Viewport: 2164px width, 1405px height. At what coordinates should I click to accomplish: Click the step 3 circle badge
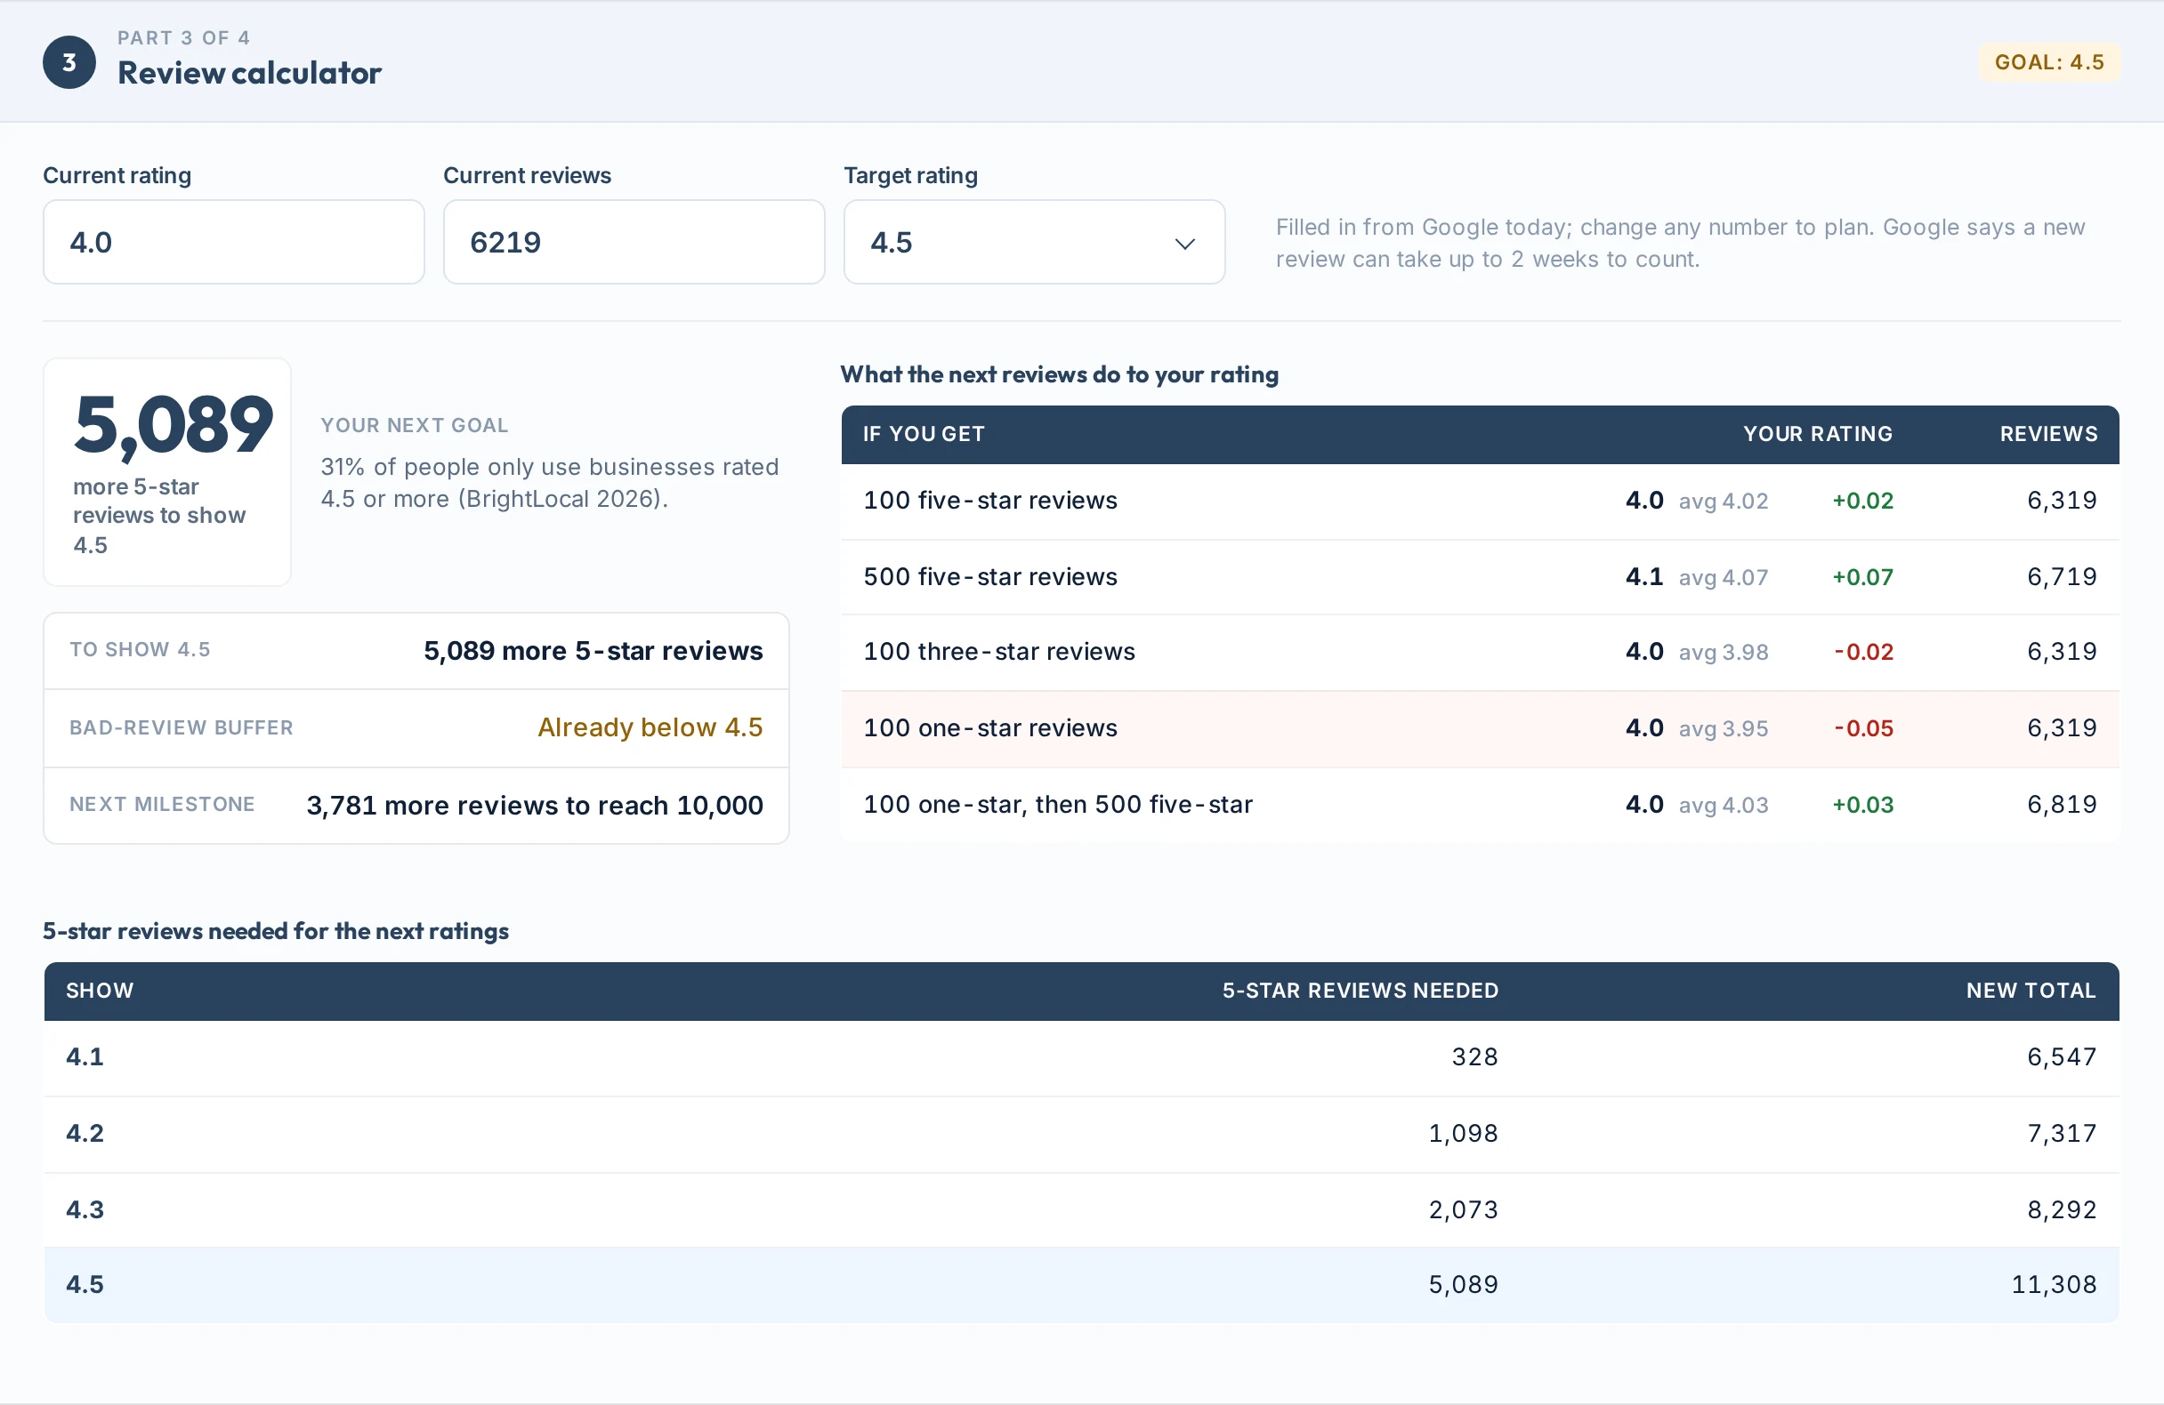click(69, 63)
